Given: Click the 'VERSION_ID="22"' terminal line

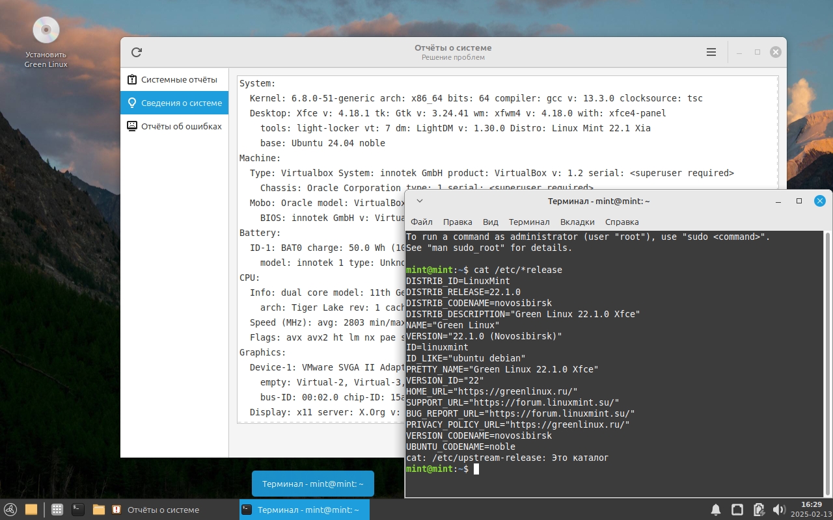Looking at the screenshot, I should click(445, 380).
